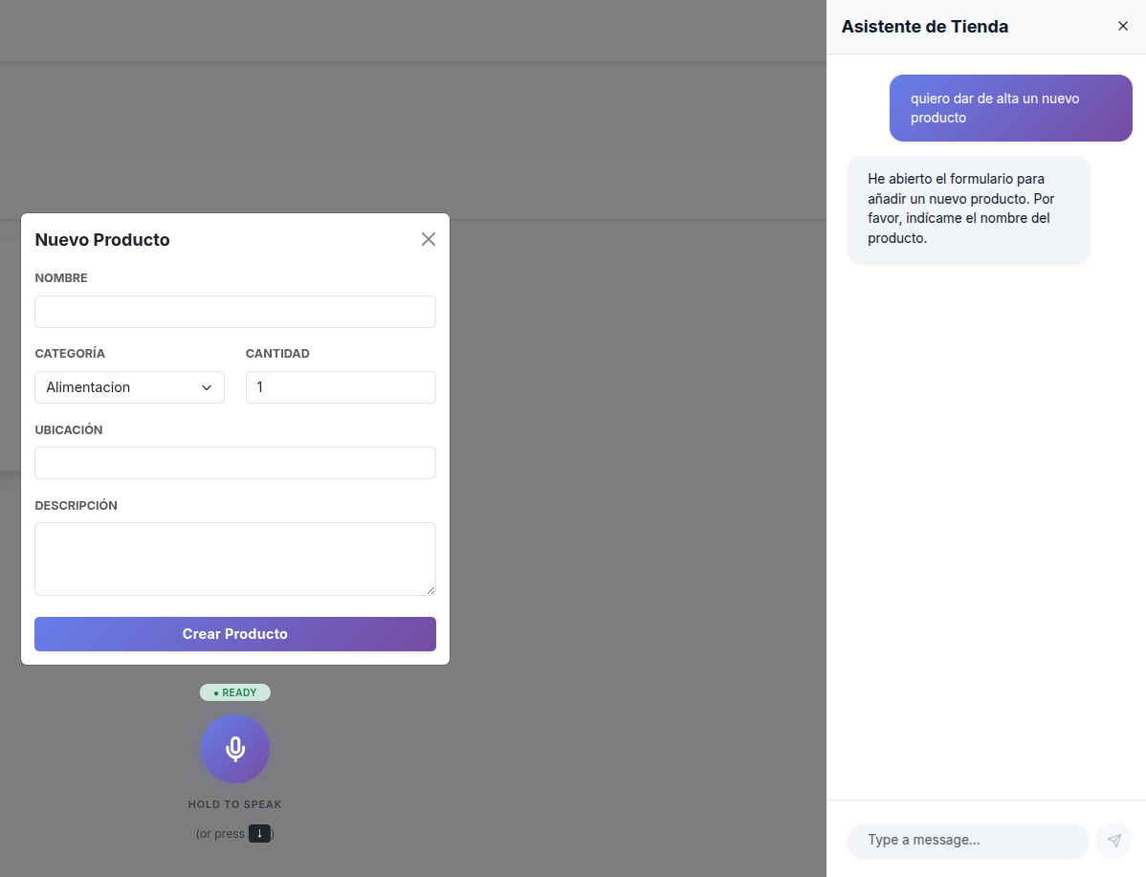Focus the Nombre input field
The width and height of the screenshot is (1146, 877).
[x=234, y=311]
